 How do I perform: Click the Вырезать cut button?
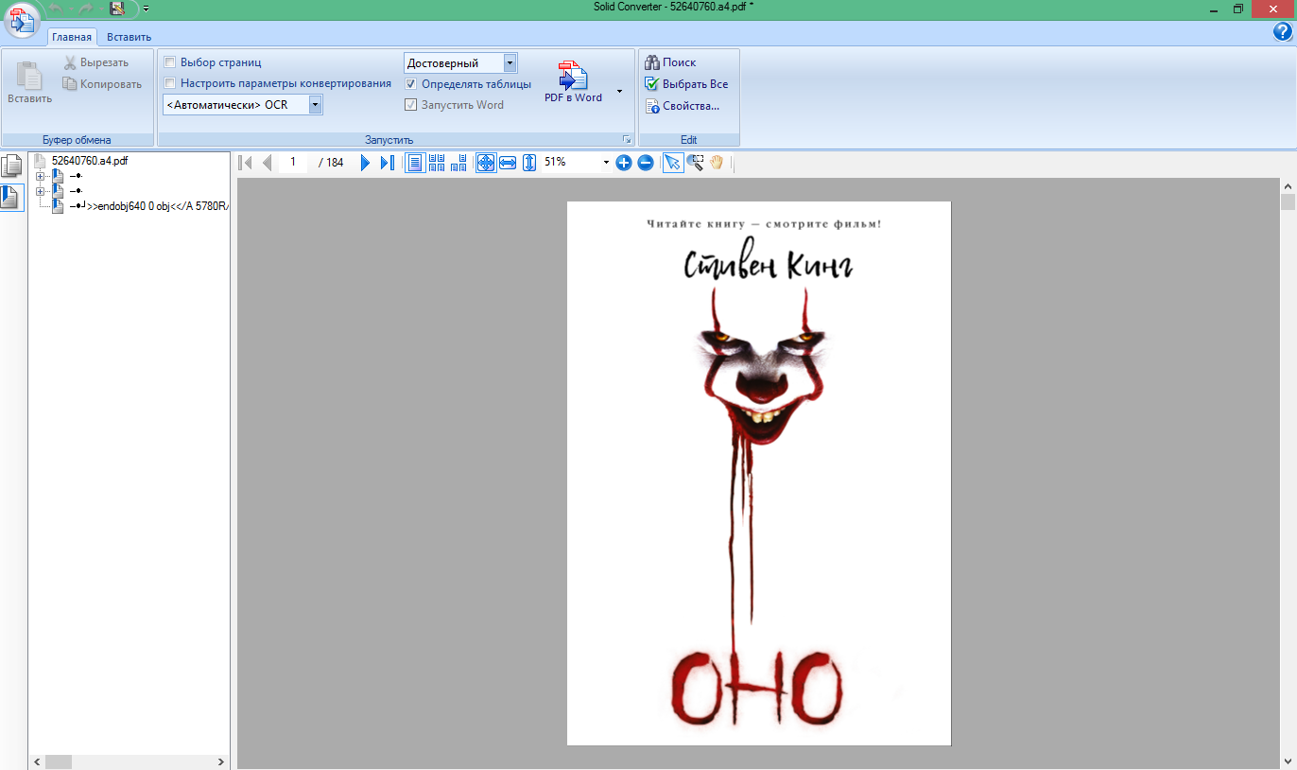[96, 62]
